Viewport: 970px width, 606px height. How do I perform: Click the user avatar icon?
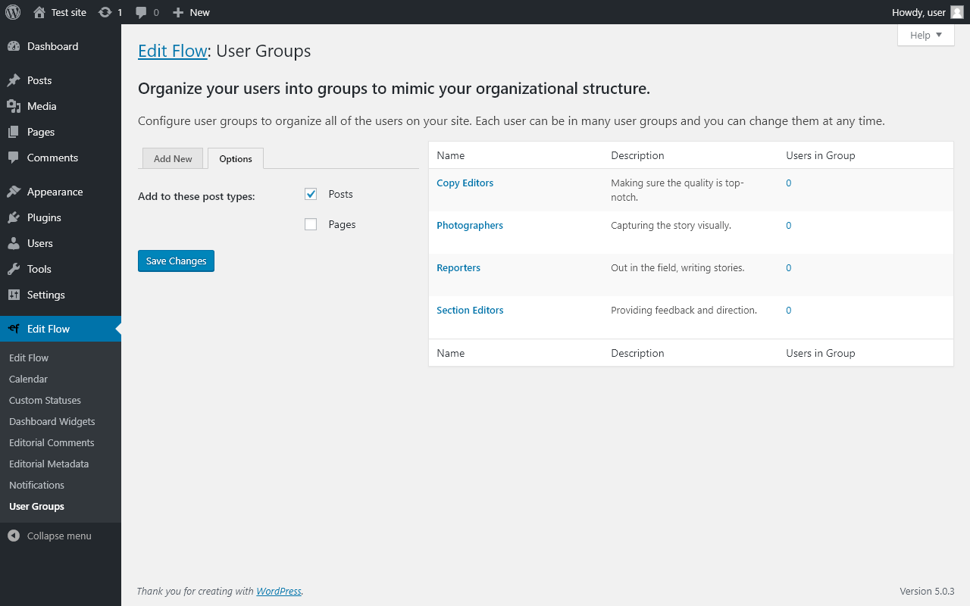click(957, 12)
